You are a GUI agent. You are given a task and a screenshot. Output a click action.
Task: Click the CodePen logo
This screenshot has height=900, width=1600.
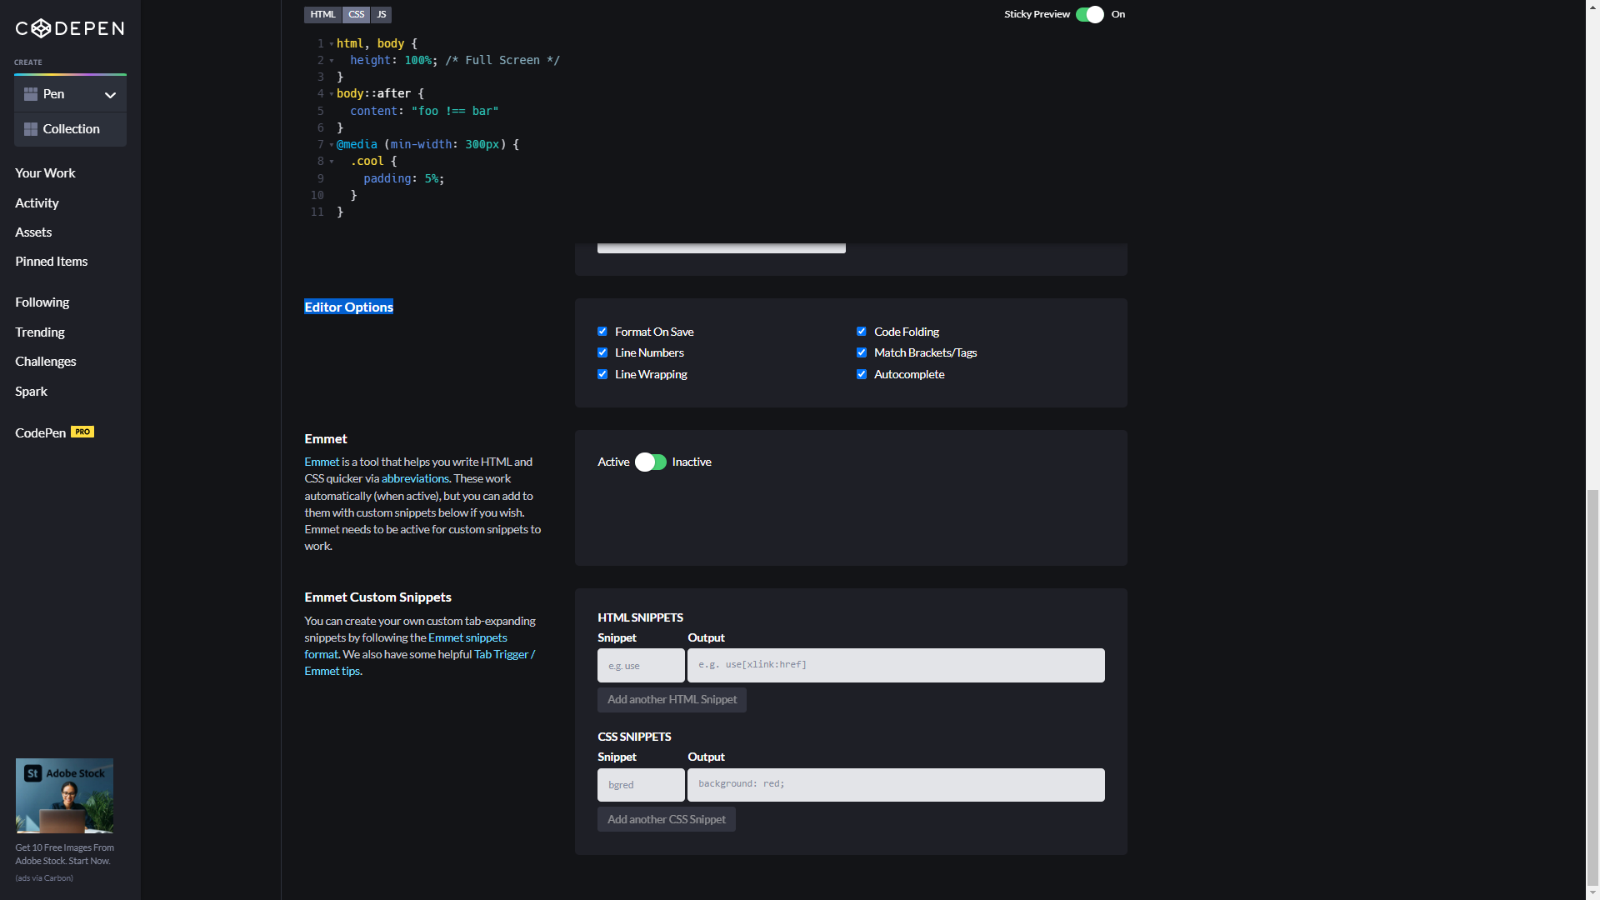tap(70, 28)
